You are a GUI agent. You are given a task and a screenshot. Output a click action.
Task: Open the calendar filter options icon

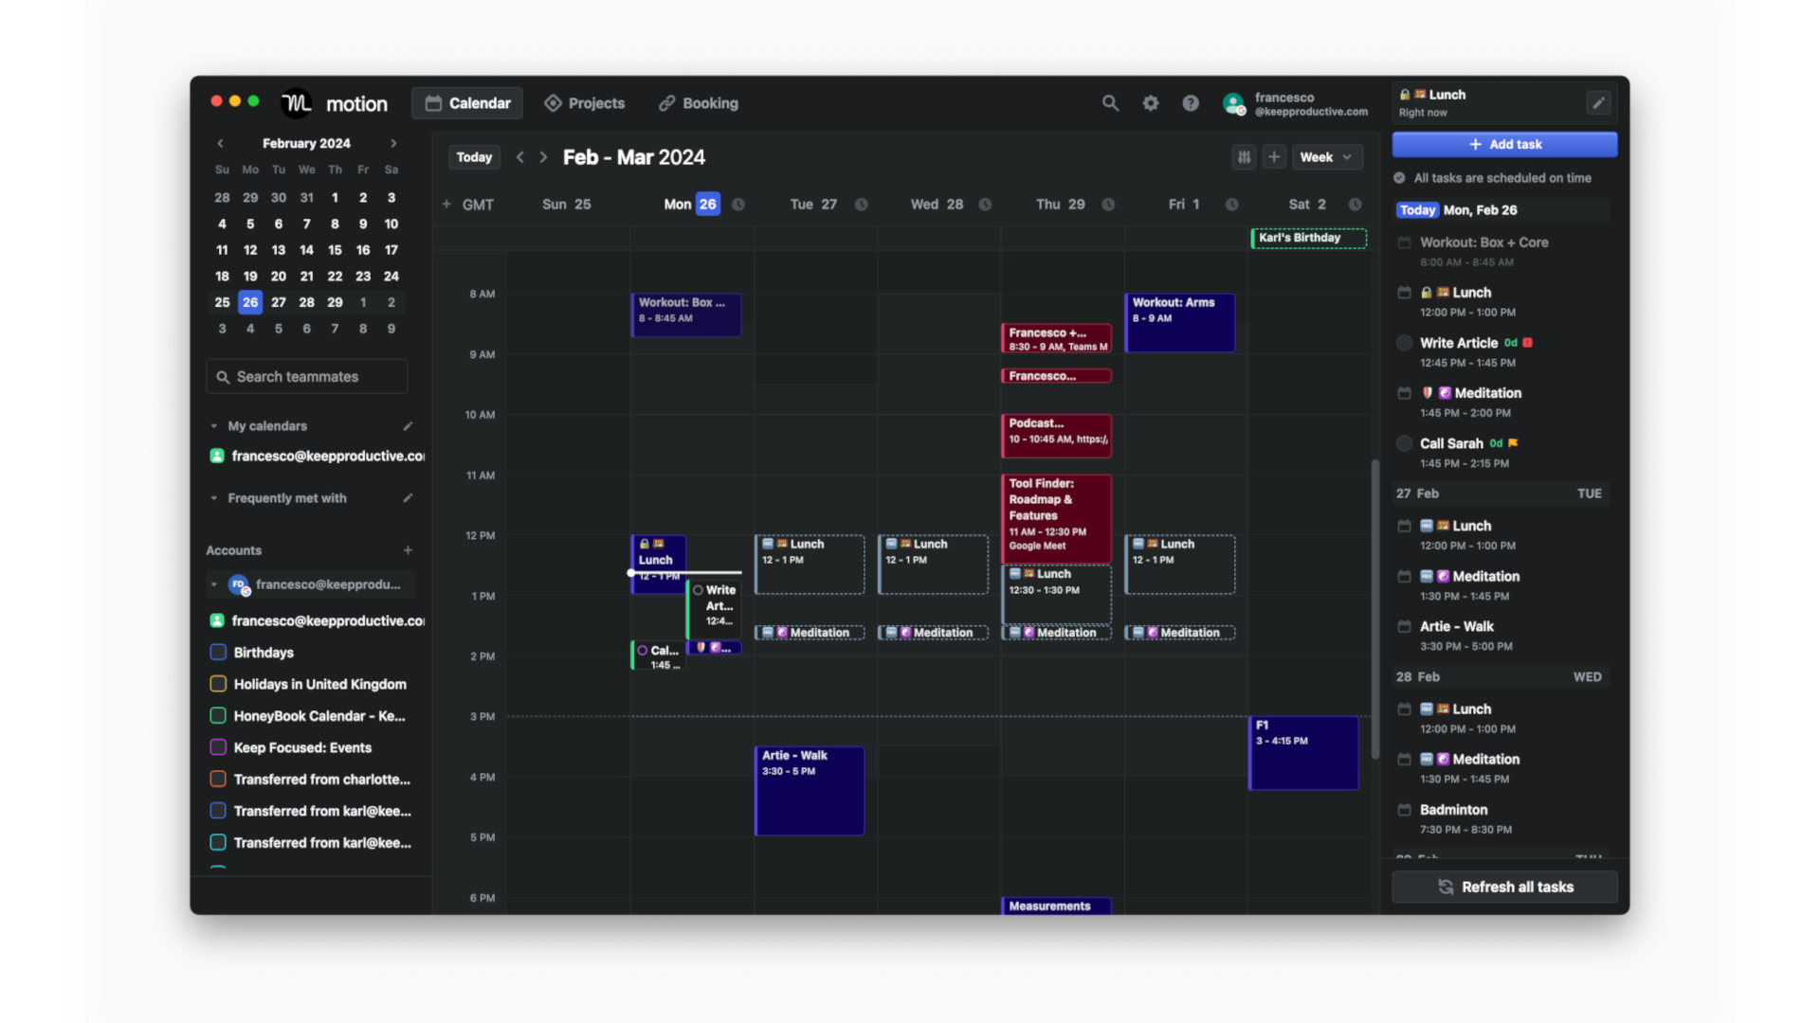click(1244, 156)
